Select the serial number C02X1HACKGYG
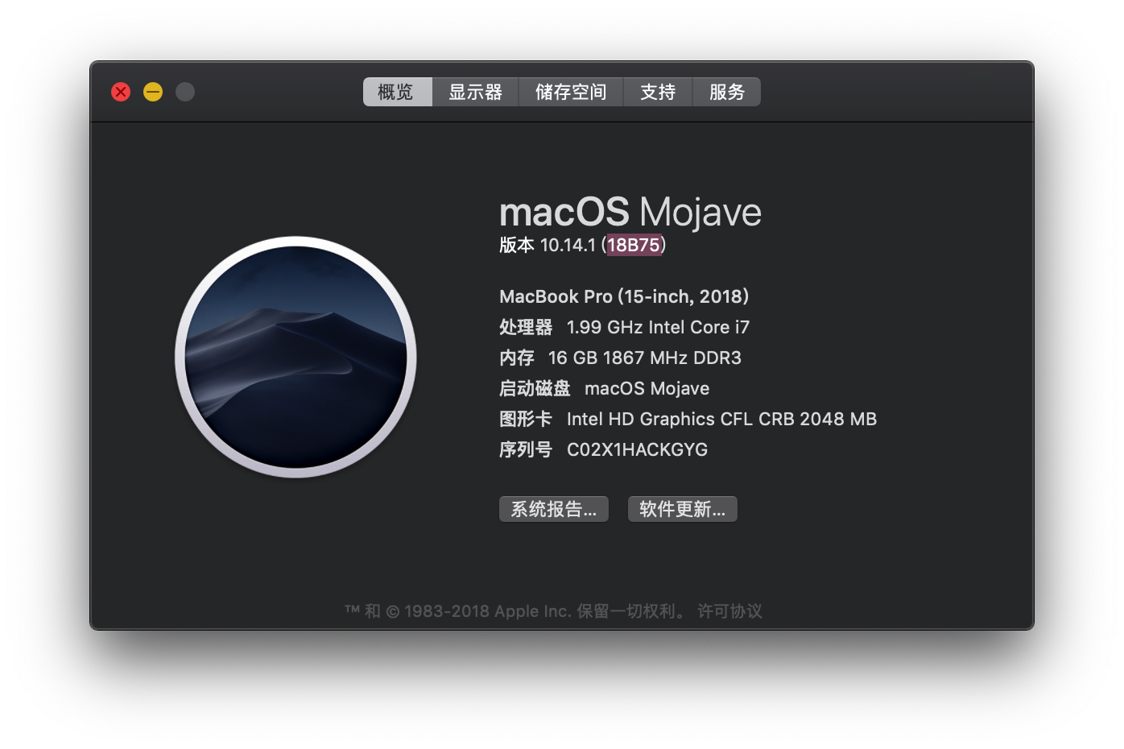The image size is (1124, 749). (x=637, y=449)
